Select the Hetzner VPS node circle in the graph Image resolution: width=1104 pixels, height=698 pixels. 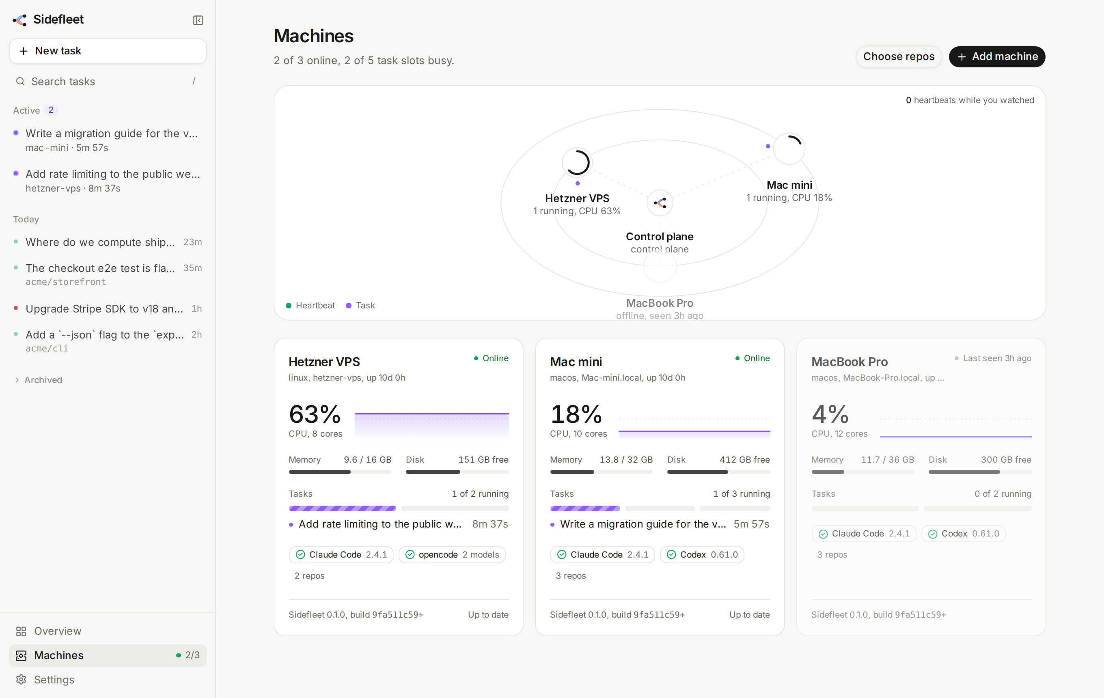click(577, 162)
